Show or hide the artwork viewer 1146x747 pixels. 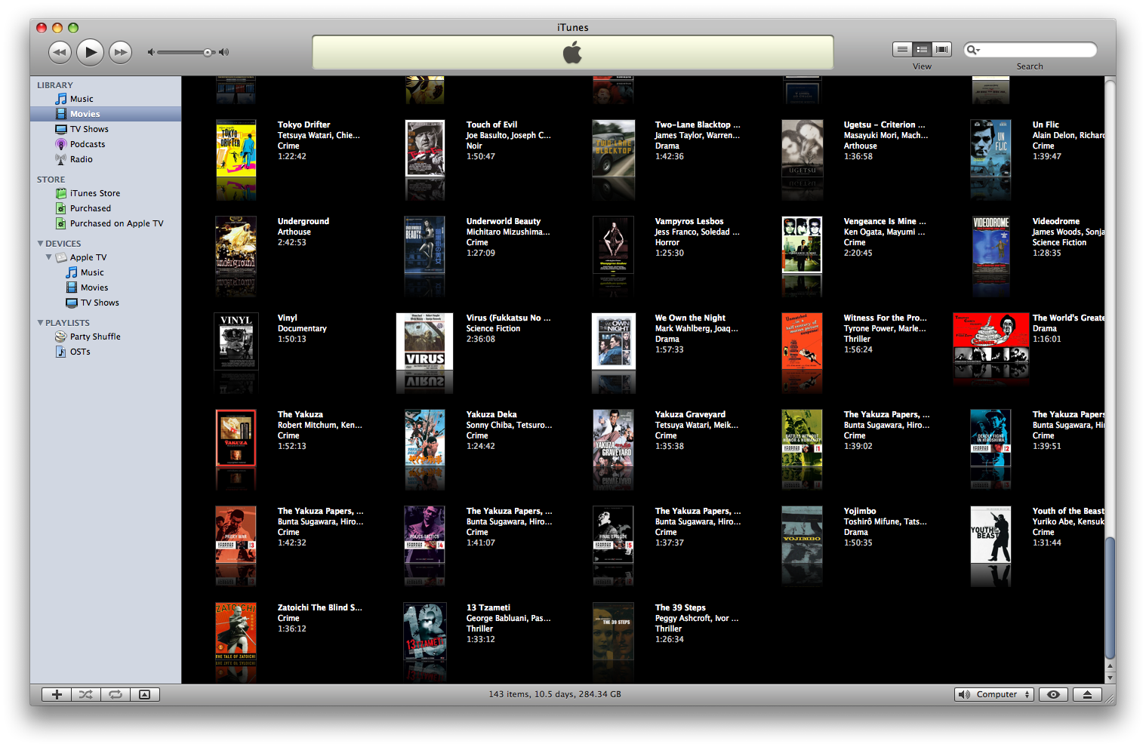[x=144, y=694]
